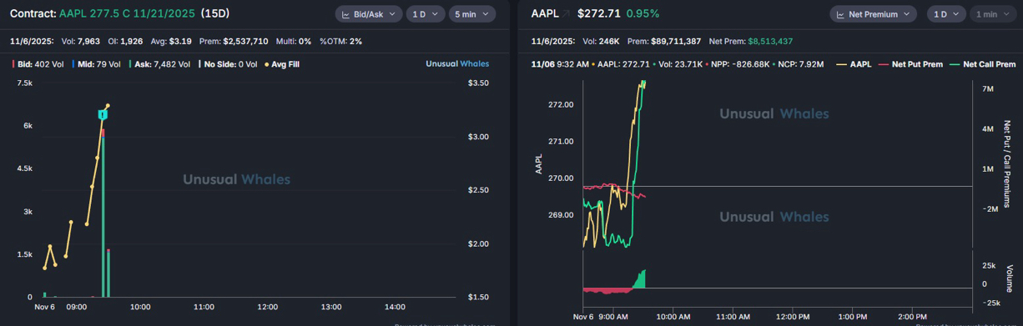This screenshot has height=326, width=1023.
Task: Click the 'Net Prem: $8,513,437' value
Action: (x=750, y=41)
